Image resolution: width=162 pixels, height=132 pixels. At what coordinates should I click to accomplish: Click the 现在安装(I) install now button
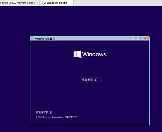pyautogui.click(x=90, y=80)
